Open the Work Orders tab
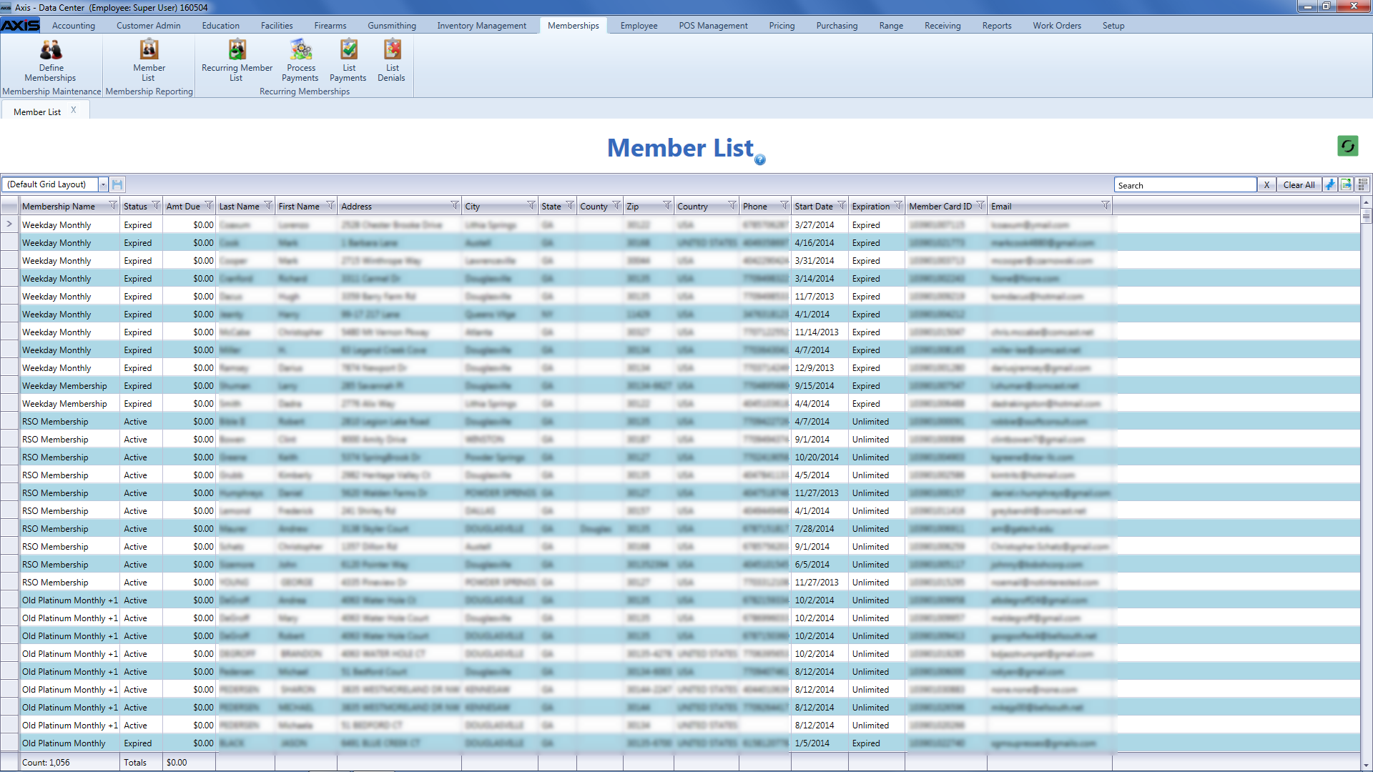The height and width of the screenshot is (772, 1373). (x=1057, y=26)
